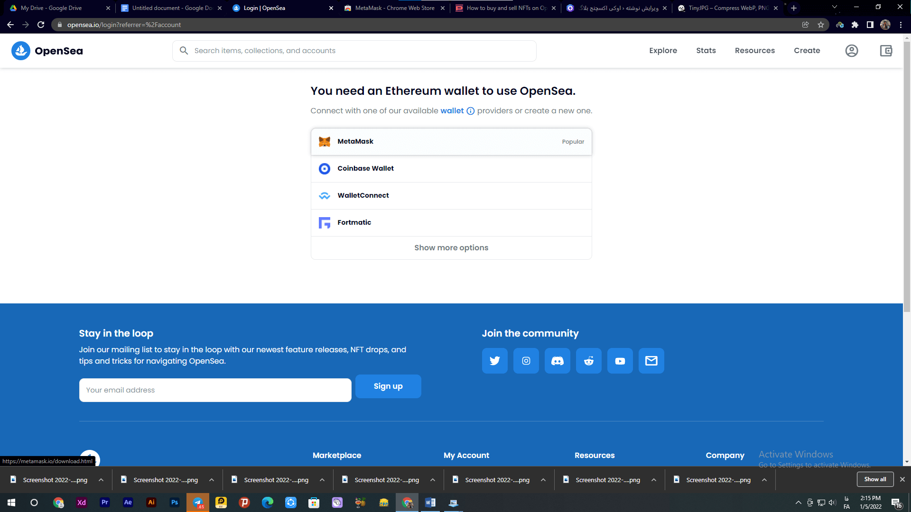Launch Adobe XD from taskbar
Viewport: 911px width, 512px height.
tap(82, 503)
